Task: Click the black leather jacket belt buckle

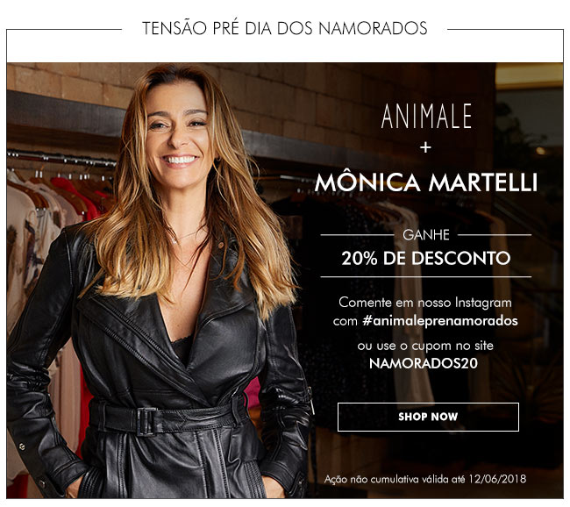Action: coord(146,422)
